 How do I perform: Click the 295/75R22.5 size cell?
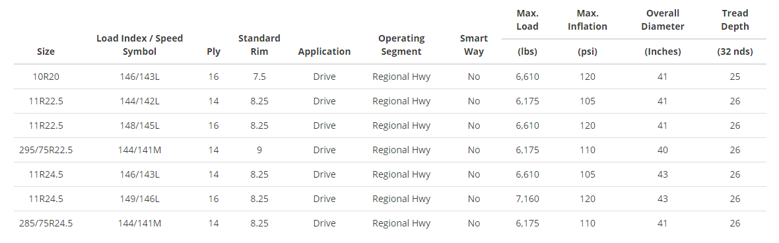46,150
